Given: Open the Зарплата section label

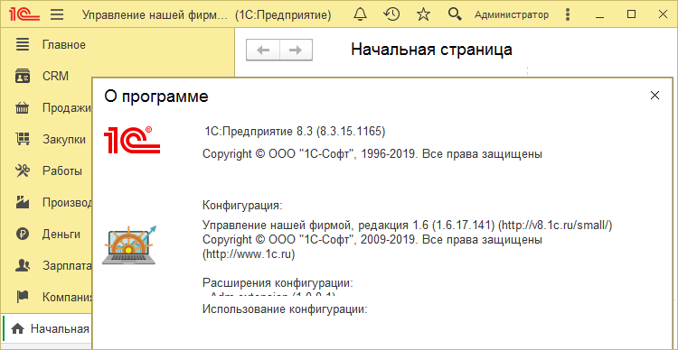Looking at the screenshot, I should coord(67,266).
